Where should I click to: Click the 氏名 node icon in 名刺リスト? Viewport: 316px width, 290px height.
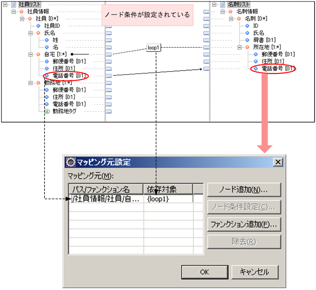(x=247, y=33)
